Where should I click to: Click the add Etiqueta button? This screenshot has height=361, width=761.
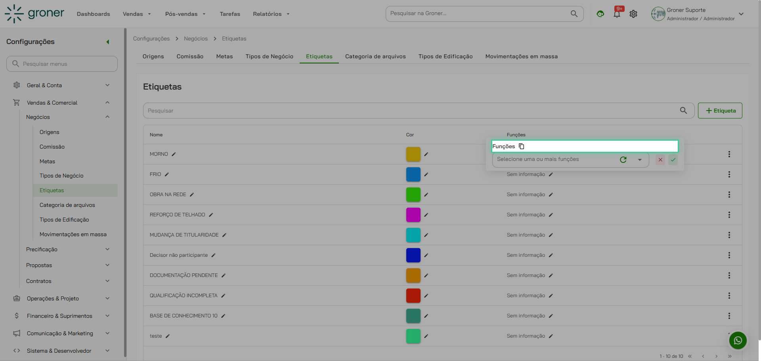tap(720, 111)
